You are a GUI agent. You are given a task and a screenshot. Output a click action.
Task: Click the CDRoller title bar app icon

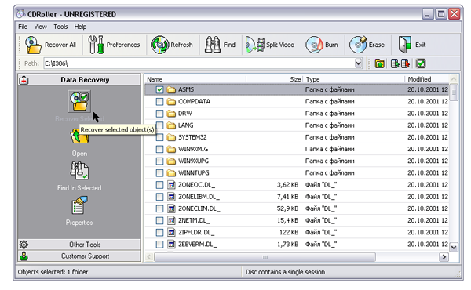click(20, 14)
